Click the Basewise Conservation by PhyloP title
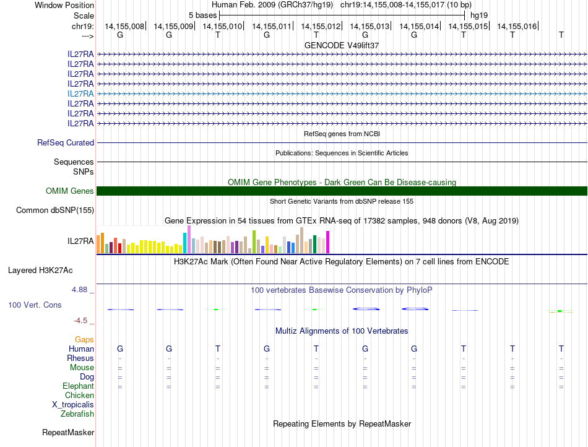Viewport: 588px width, 447px height. tap(342, 290)
